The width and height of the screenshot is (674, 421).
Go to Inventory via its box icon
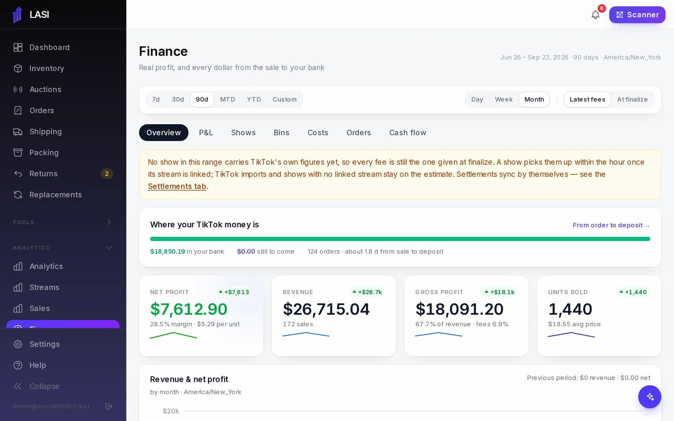click(18, 69)
